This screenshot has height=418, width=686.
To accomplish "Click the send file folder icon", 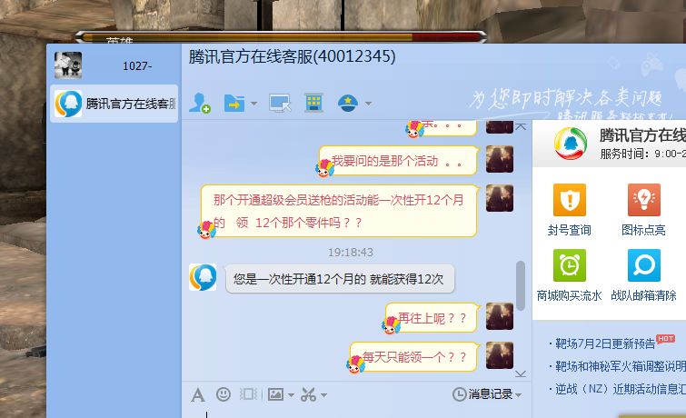I will [234, 104].
